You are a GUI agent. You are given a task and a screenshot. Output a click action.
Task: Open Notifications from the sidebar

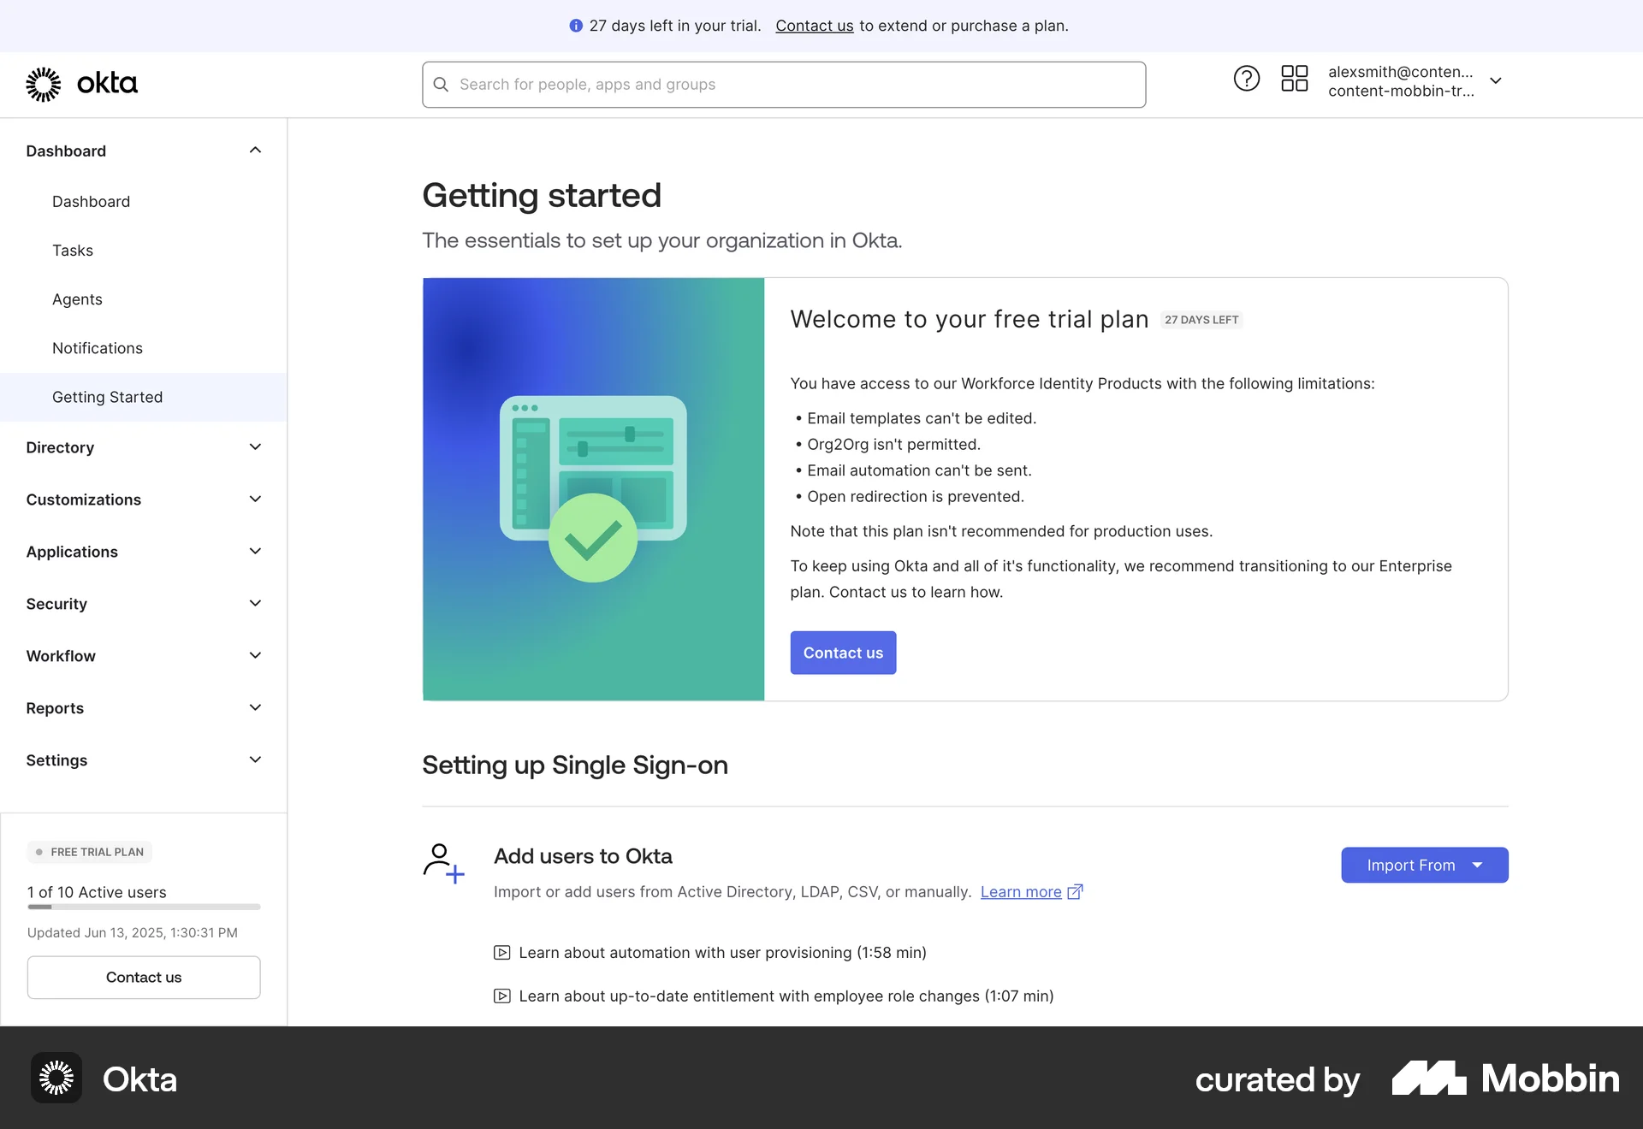pos(97,348)
